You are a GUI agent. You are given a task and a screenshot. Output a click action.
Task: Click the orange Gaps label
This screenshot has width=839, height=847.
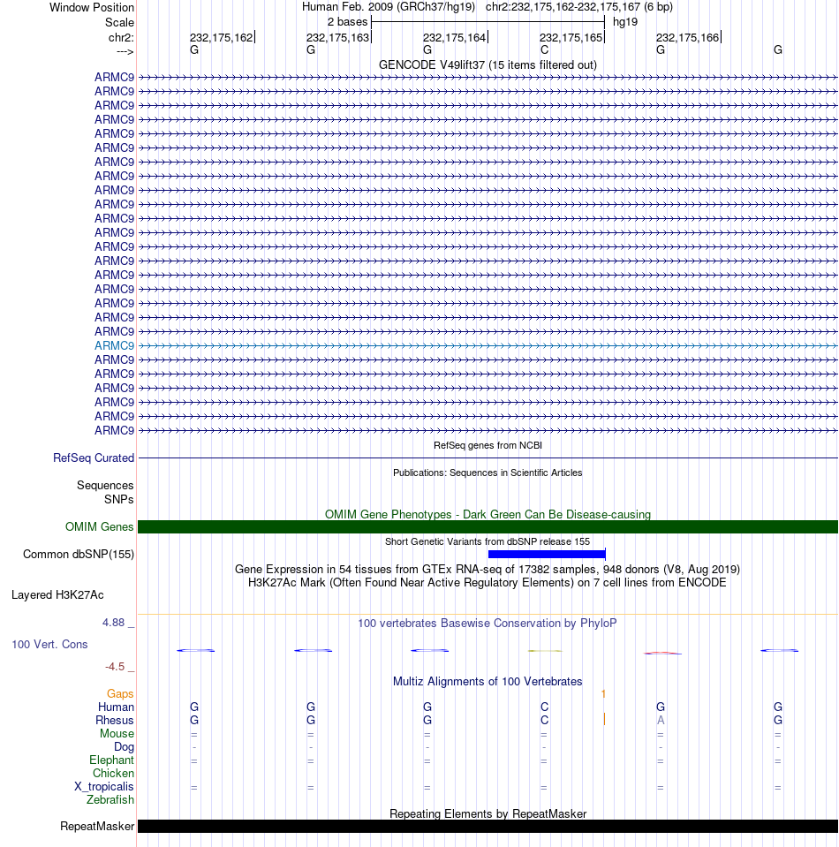pyautogui.click(x=120, y=693)
